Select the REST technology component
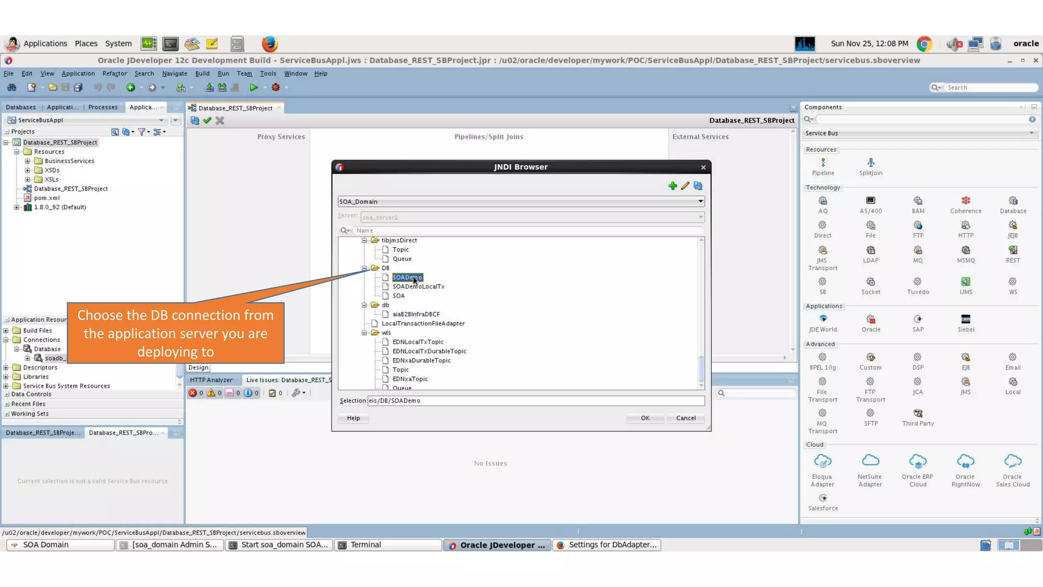 coord(1012,254)
